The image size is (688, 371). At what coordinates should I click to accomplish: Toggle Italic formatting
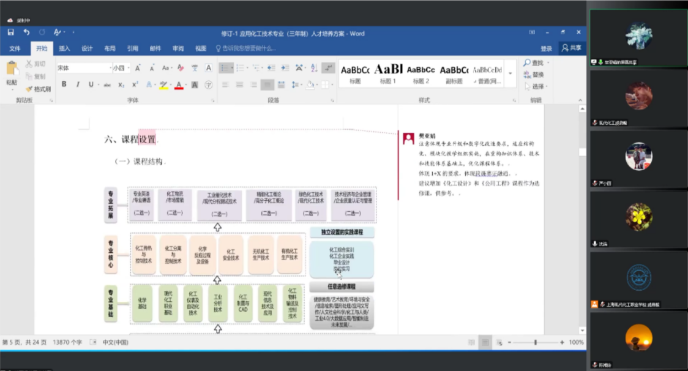pyautogui.click(x=77, y=84)
